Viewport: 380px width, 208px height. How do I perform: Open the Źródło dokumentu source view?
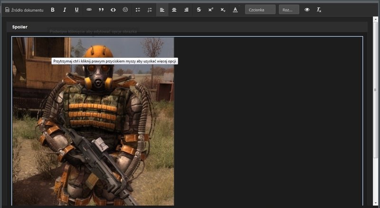(24, 9)
